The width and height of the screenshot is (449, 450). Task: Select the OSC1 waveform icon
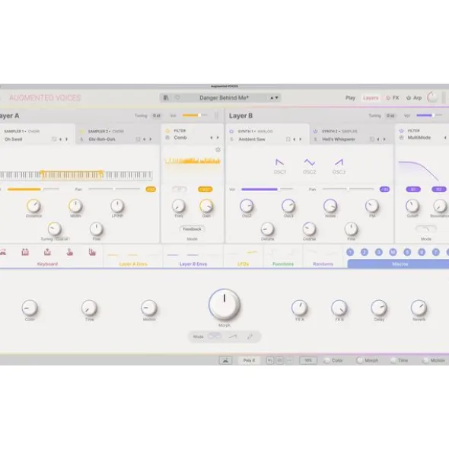280,162
